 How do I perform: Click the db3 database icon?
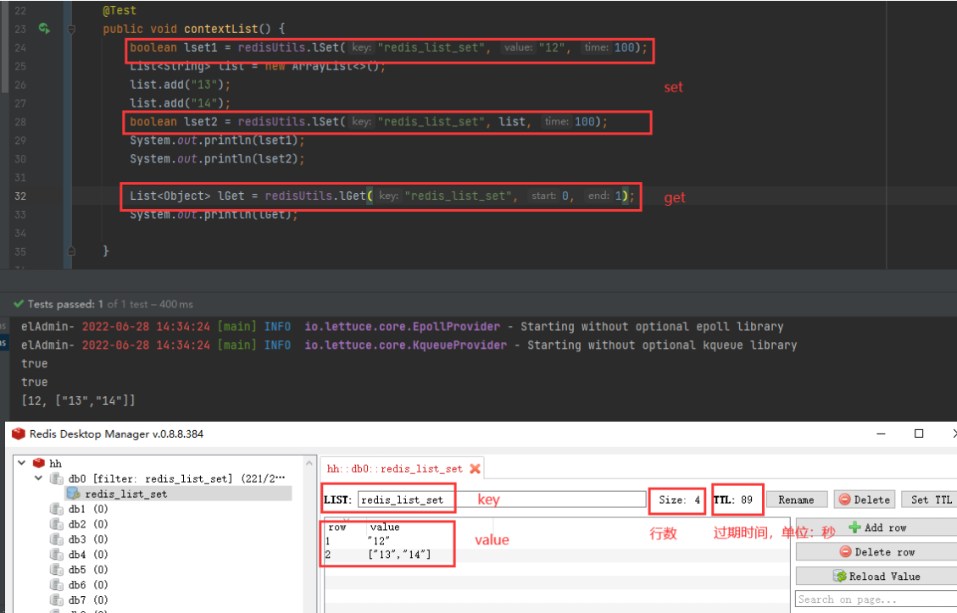[x=57, y=539]
